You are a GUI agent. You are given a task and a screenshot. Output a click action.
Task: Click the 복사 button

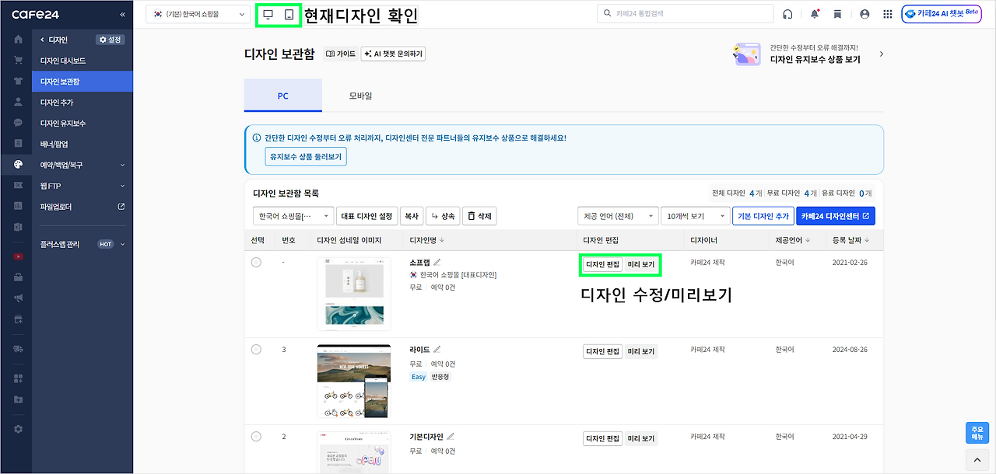[x=412, y=216]
